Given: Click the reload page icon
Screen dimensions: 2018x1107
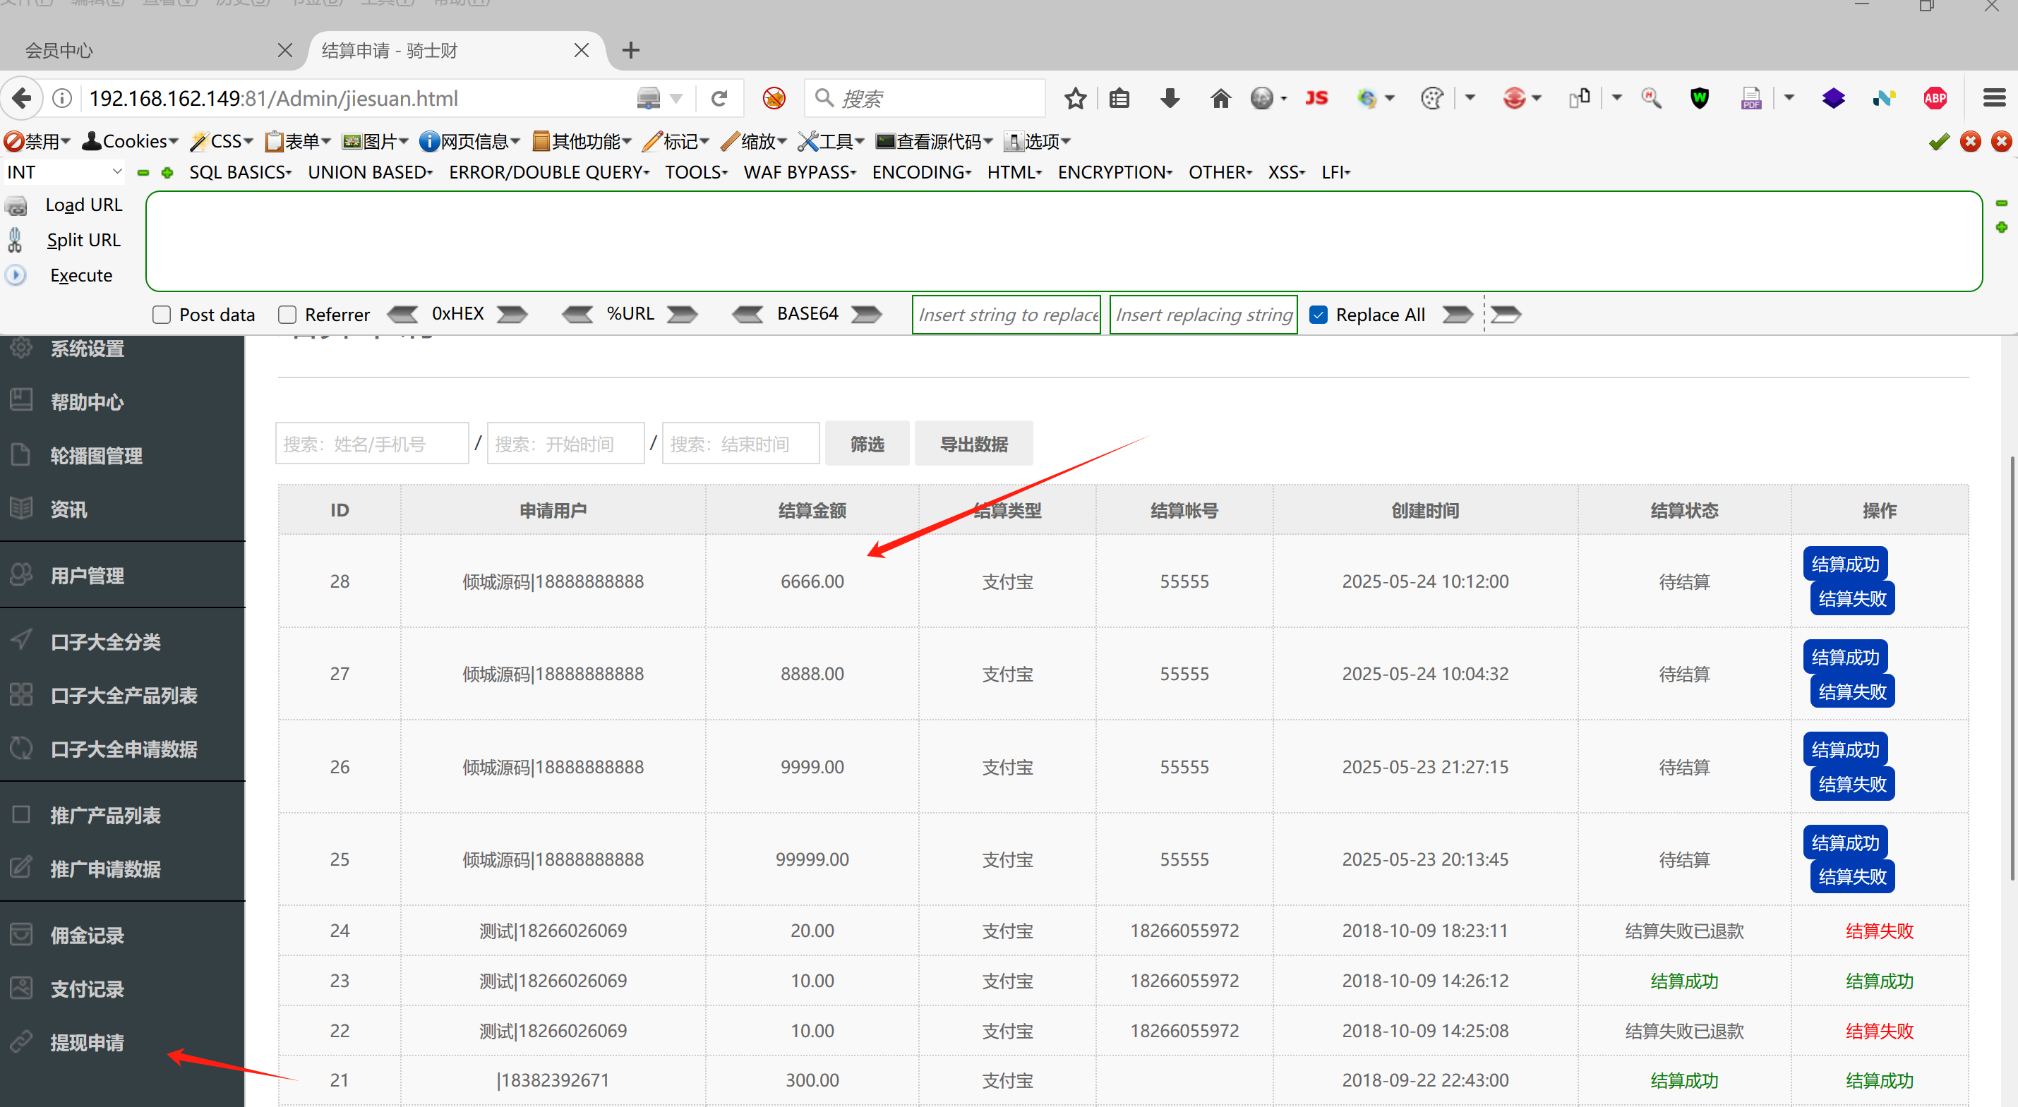Looking at the screenshot, I should click(x=719, y=99).
